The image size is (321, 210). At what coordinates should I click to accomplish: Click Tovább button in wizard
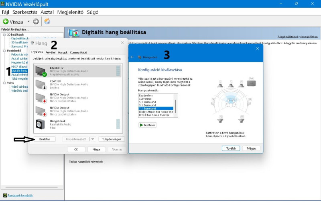coord(231,148)
